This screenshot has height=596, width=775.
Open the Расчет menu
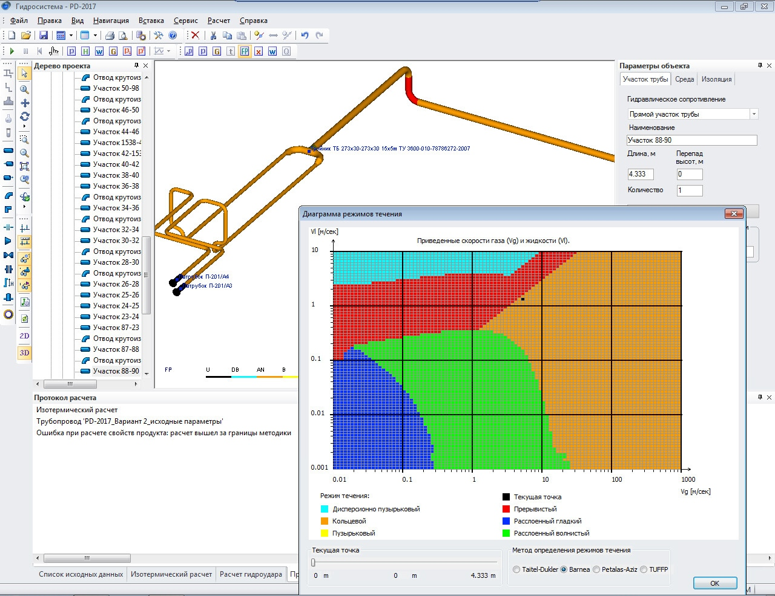[x=219, y=21]
